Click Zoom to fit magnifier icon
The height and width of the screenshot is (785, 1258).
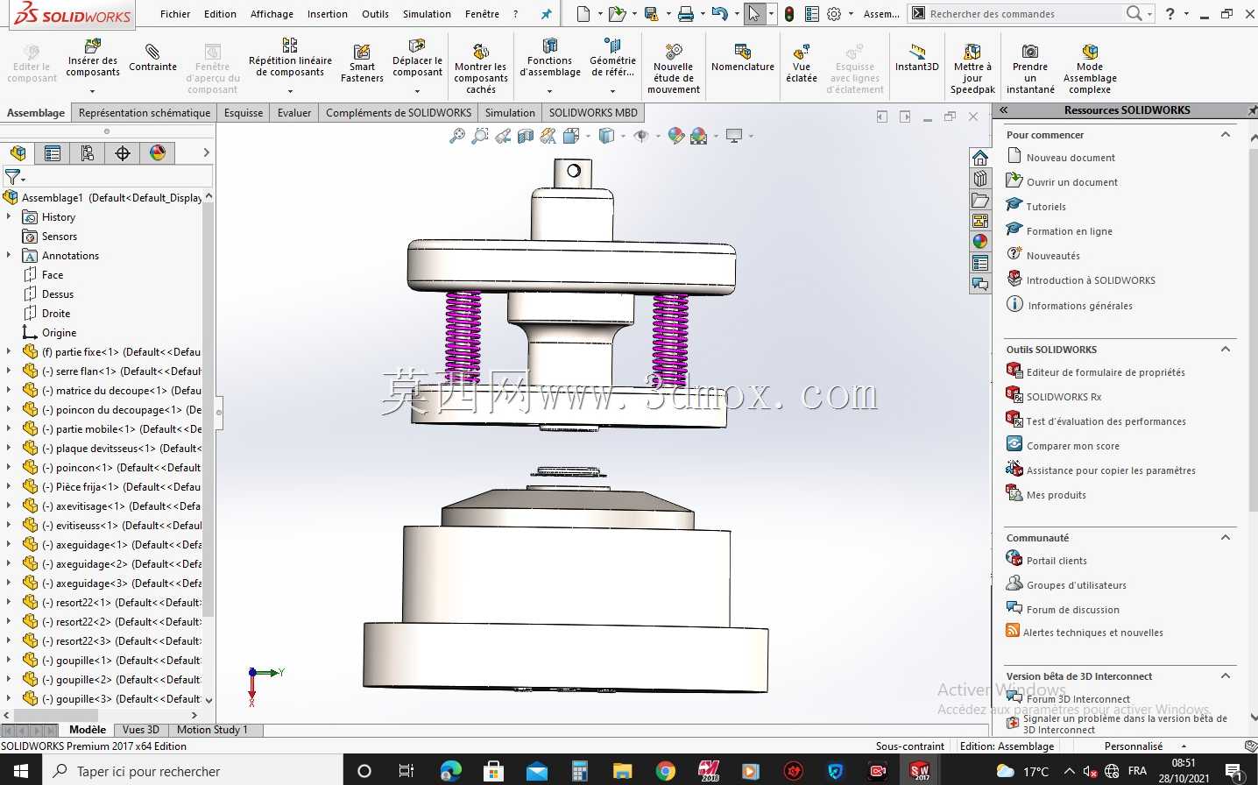coord(457,136)
